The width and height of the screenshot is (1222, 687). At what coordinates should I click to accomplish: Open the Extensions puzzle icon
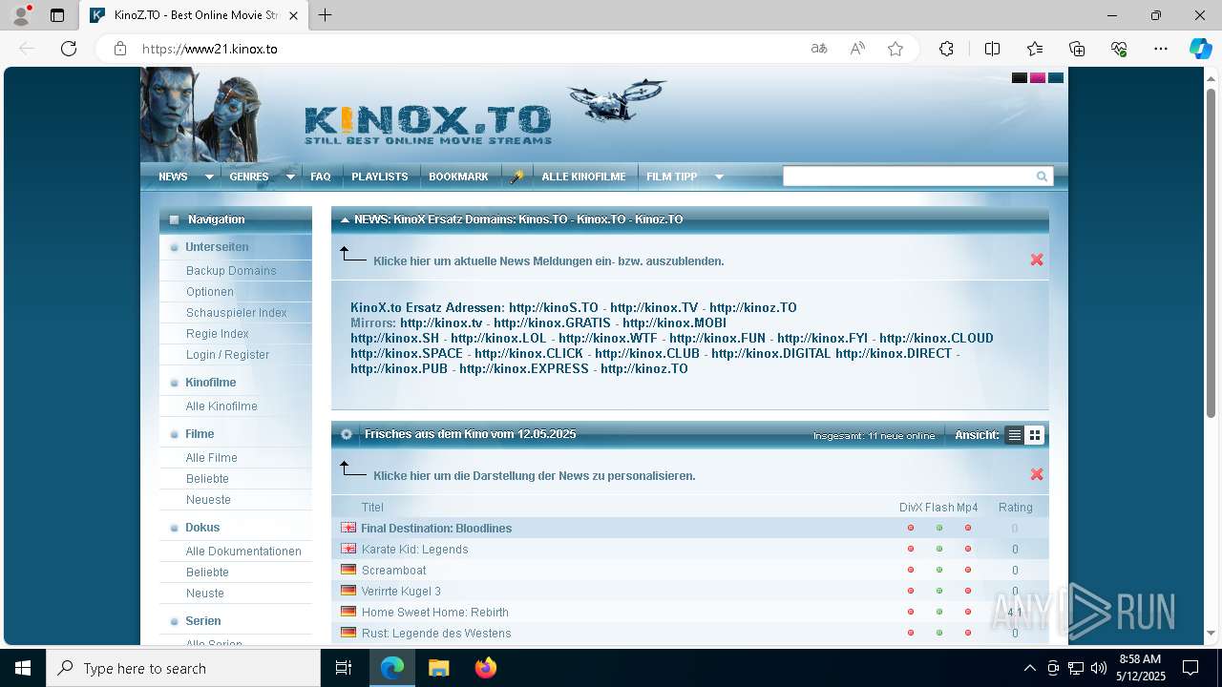[946, 49]
